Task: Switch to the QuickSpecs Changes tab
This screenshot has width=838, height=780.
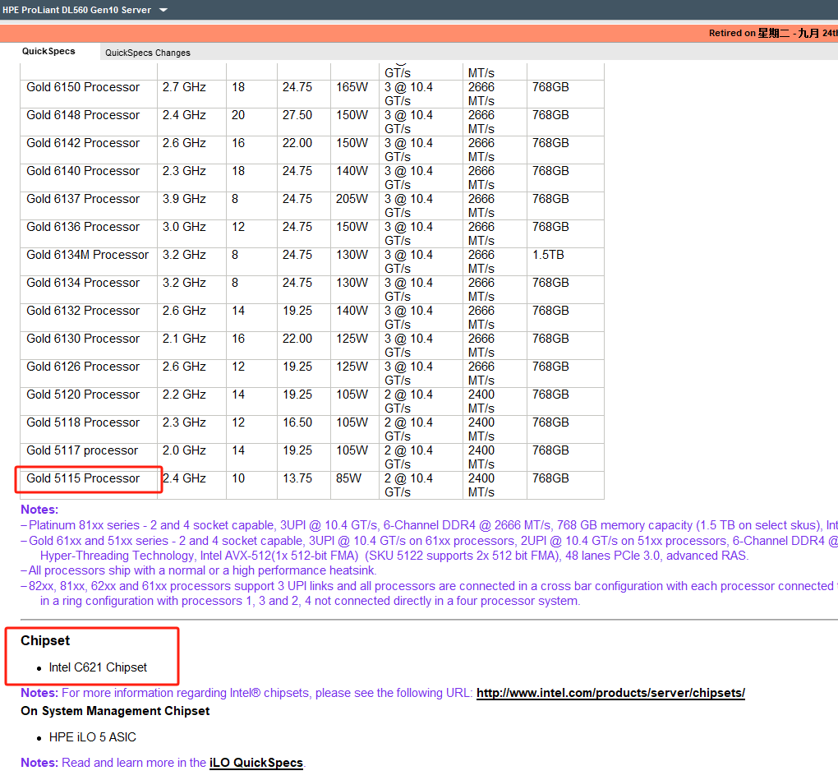Action: (x=148, y=53)
